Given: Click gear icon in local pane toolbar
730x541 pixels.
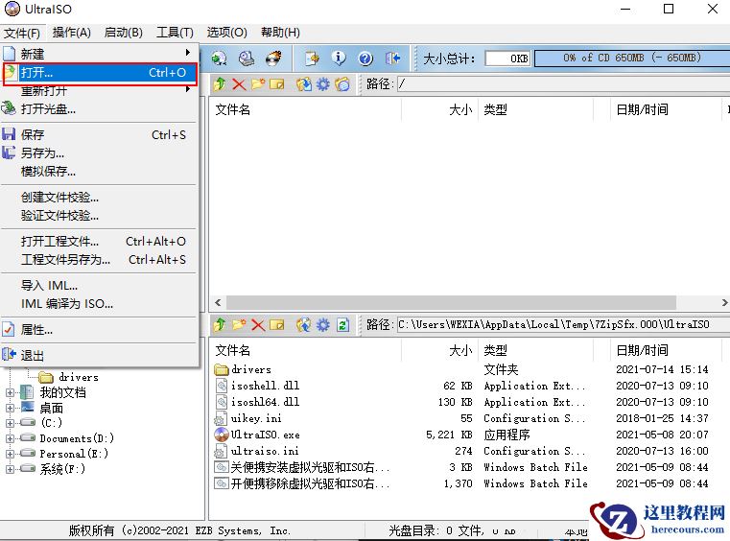Looking at the screenshot, I should pyautogui.click(x=322, y=324).
